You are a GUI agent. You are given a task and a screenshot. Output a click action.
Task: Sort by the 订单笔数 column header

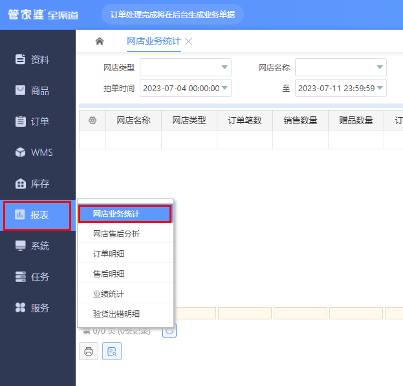[245, 120]
